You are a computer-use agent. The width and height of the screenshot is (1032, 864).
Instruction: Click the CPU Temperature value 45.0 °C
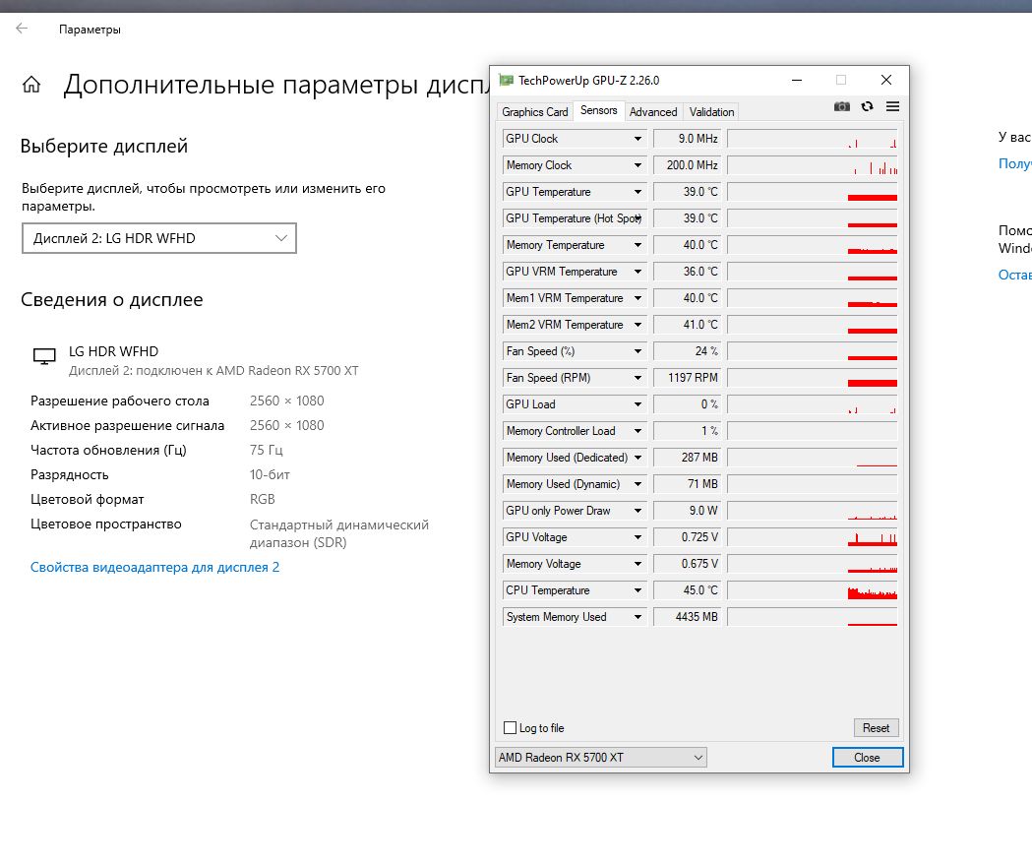tap(687, 590)
